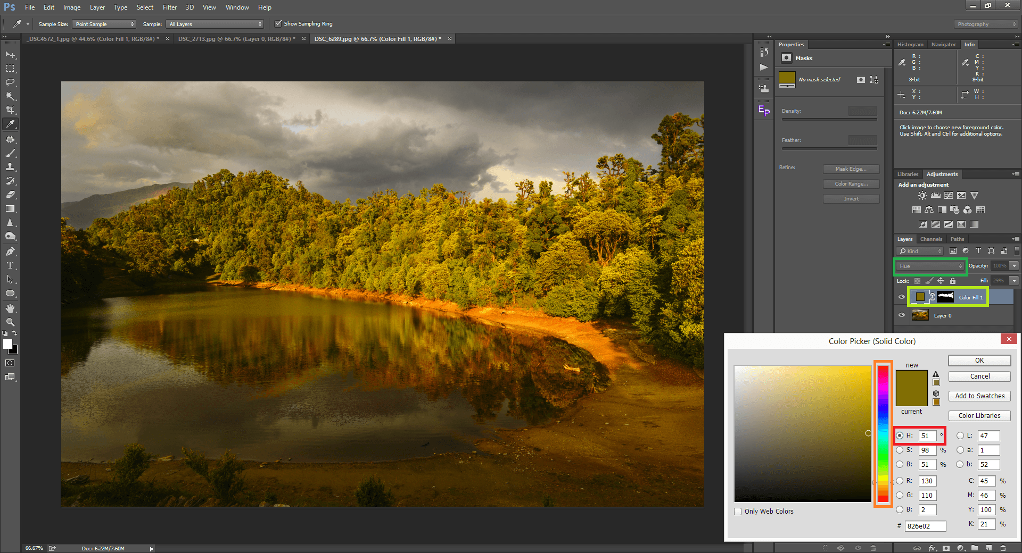Expand the Photography workspace dropdown

[986, 24]
